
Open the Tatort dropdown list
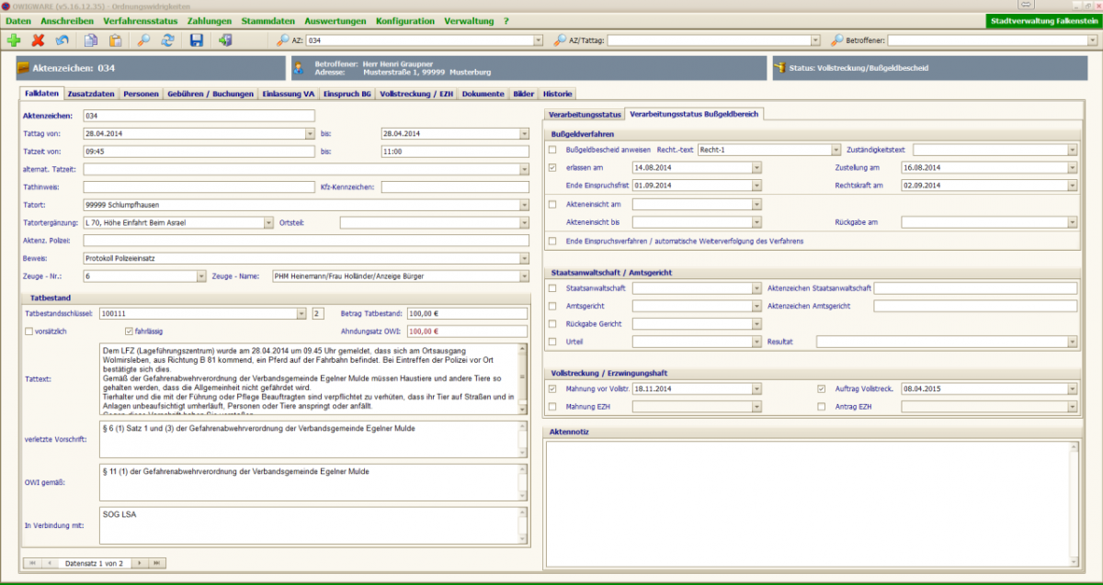[x=524, y=205]
